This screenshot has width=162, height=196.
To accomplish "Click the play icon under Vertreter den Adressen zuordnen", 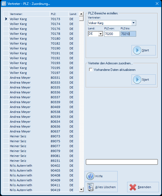I will pos(137,80).
